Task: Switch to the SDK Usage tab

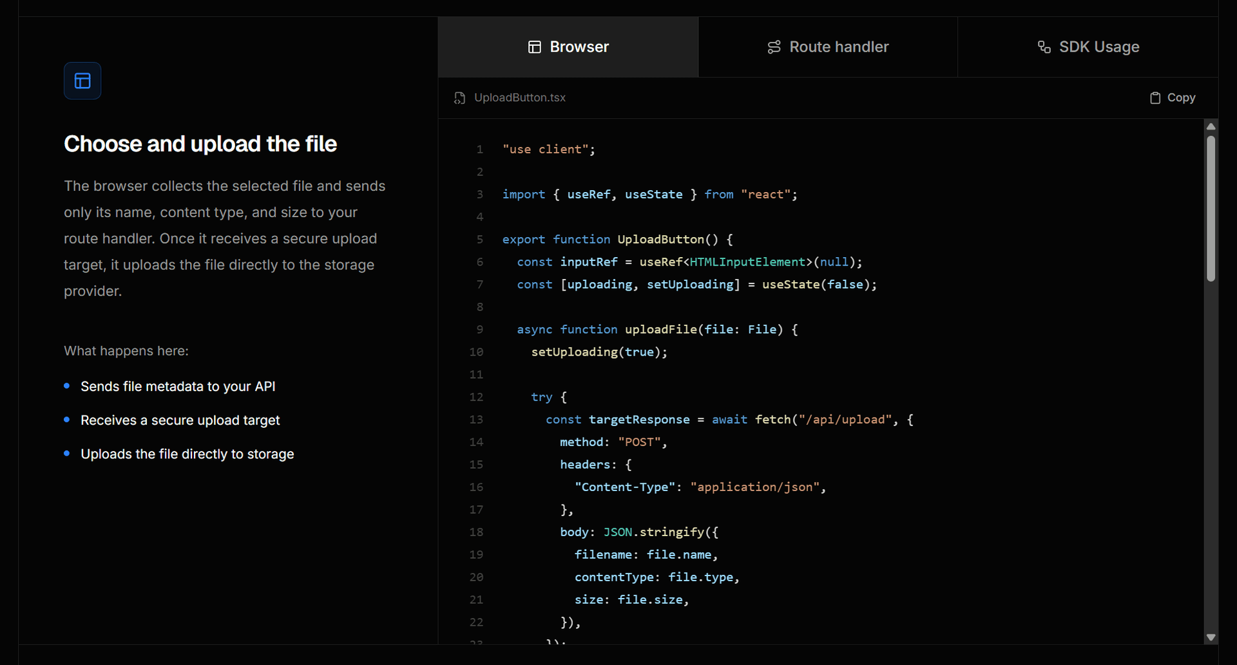Action: (1088, 47)
